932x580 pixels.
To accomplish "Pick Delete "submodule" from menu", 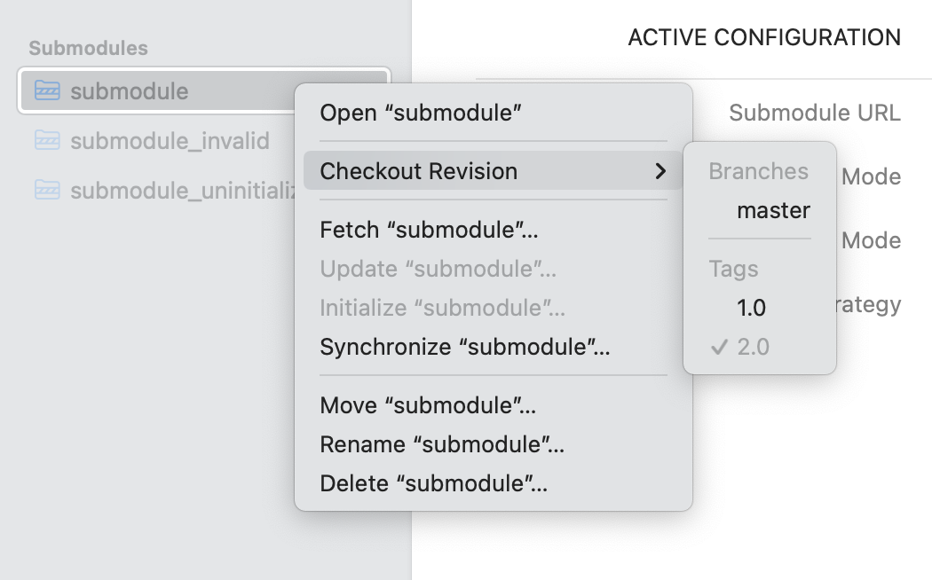I will 433,483.
